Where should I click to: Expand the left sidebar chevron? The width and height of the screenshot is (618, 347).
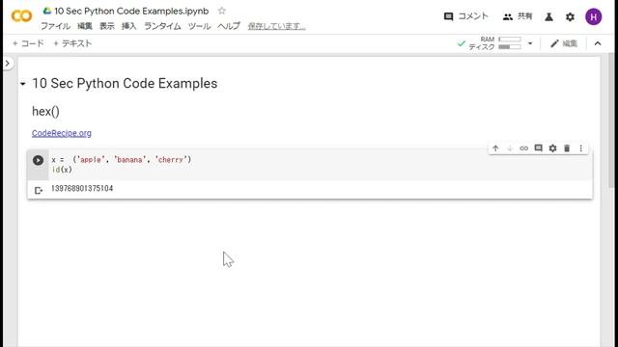8,64
